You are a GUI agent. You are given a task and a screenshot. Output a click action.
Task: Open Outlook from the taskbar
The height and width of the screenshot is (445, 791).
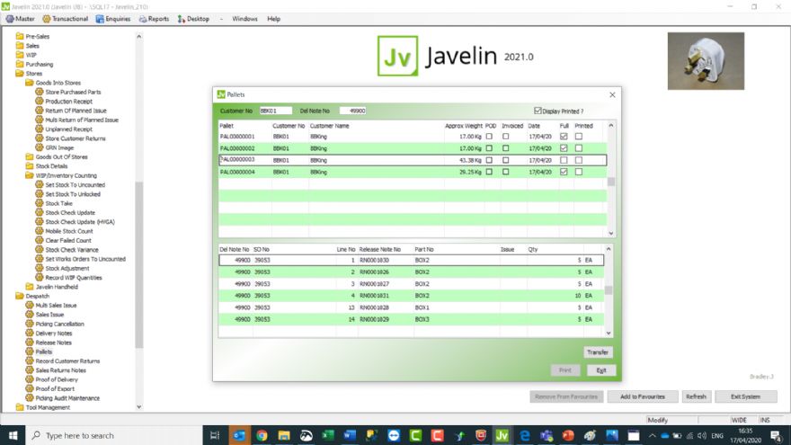pyautogui.click(x=239, y=435)
